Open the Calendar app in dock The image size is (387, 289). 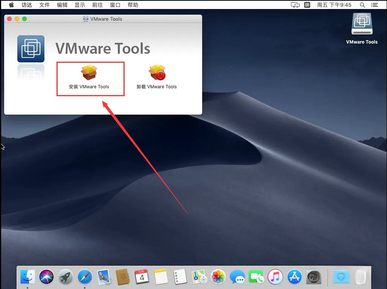(142, 277)
